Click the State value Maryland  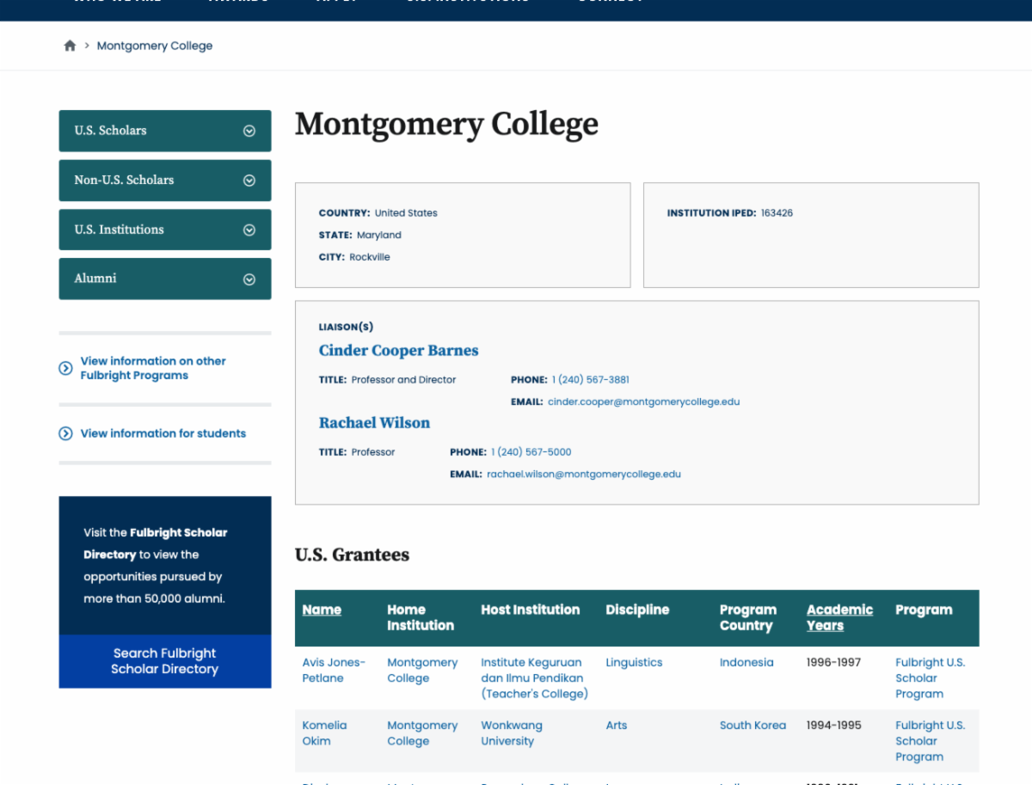click(379, 235)
